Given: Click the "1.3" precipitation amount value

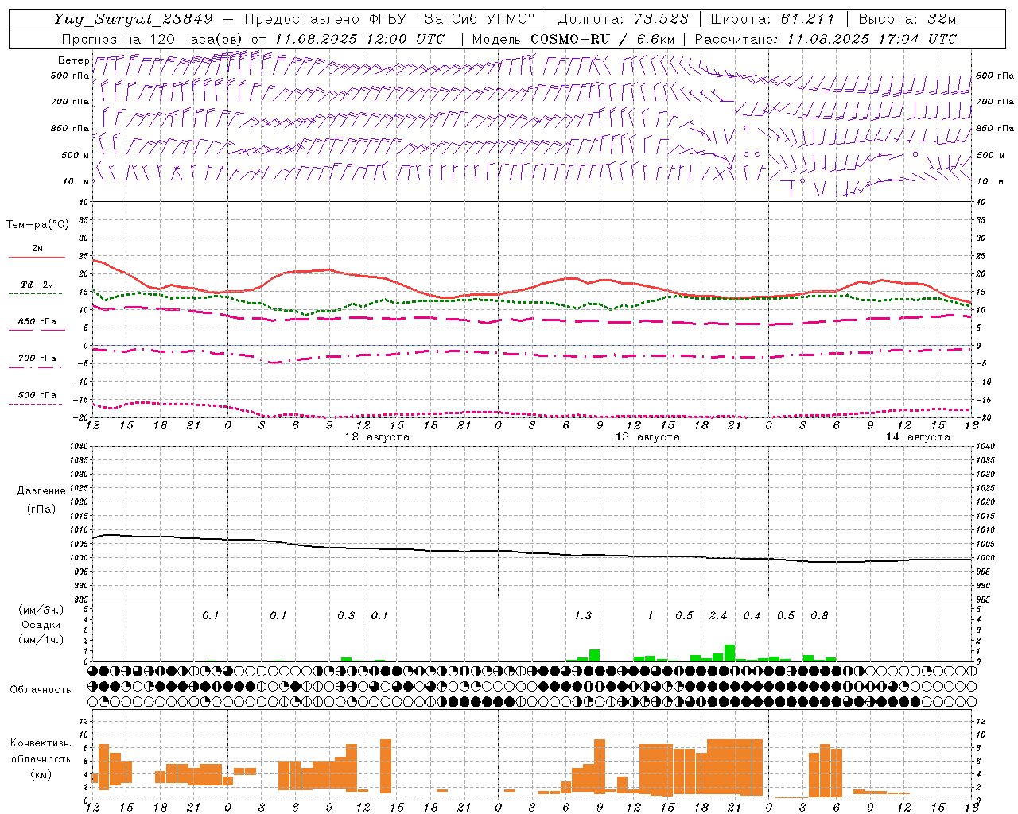Looking at the screenshot, I should point(583,615).
